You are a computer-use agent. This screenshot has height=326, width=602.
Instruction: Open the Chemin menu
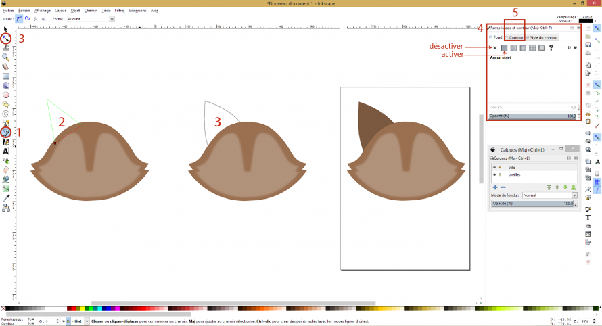coord(91,11)
